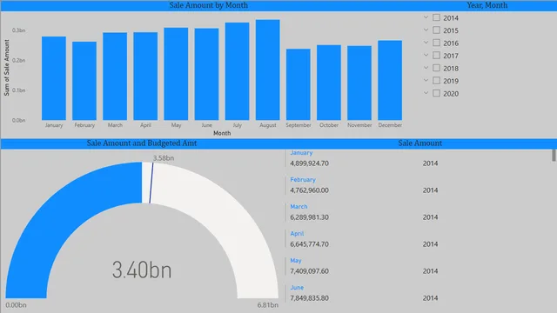Expand the 2014 year chevron

(x=426, y=17)
